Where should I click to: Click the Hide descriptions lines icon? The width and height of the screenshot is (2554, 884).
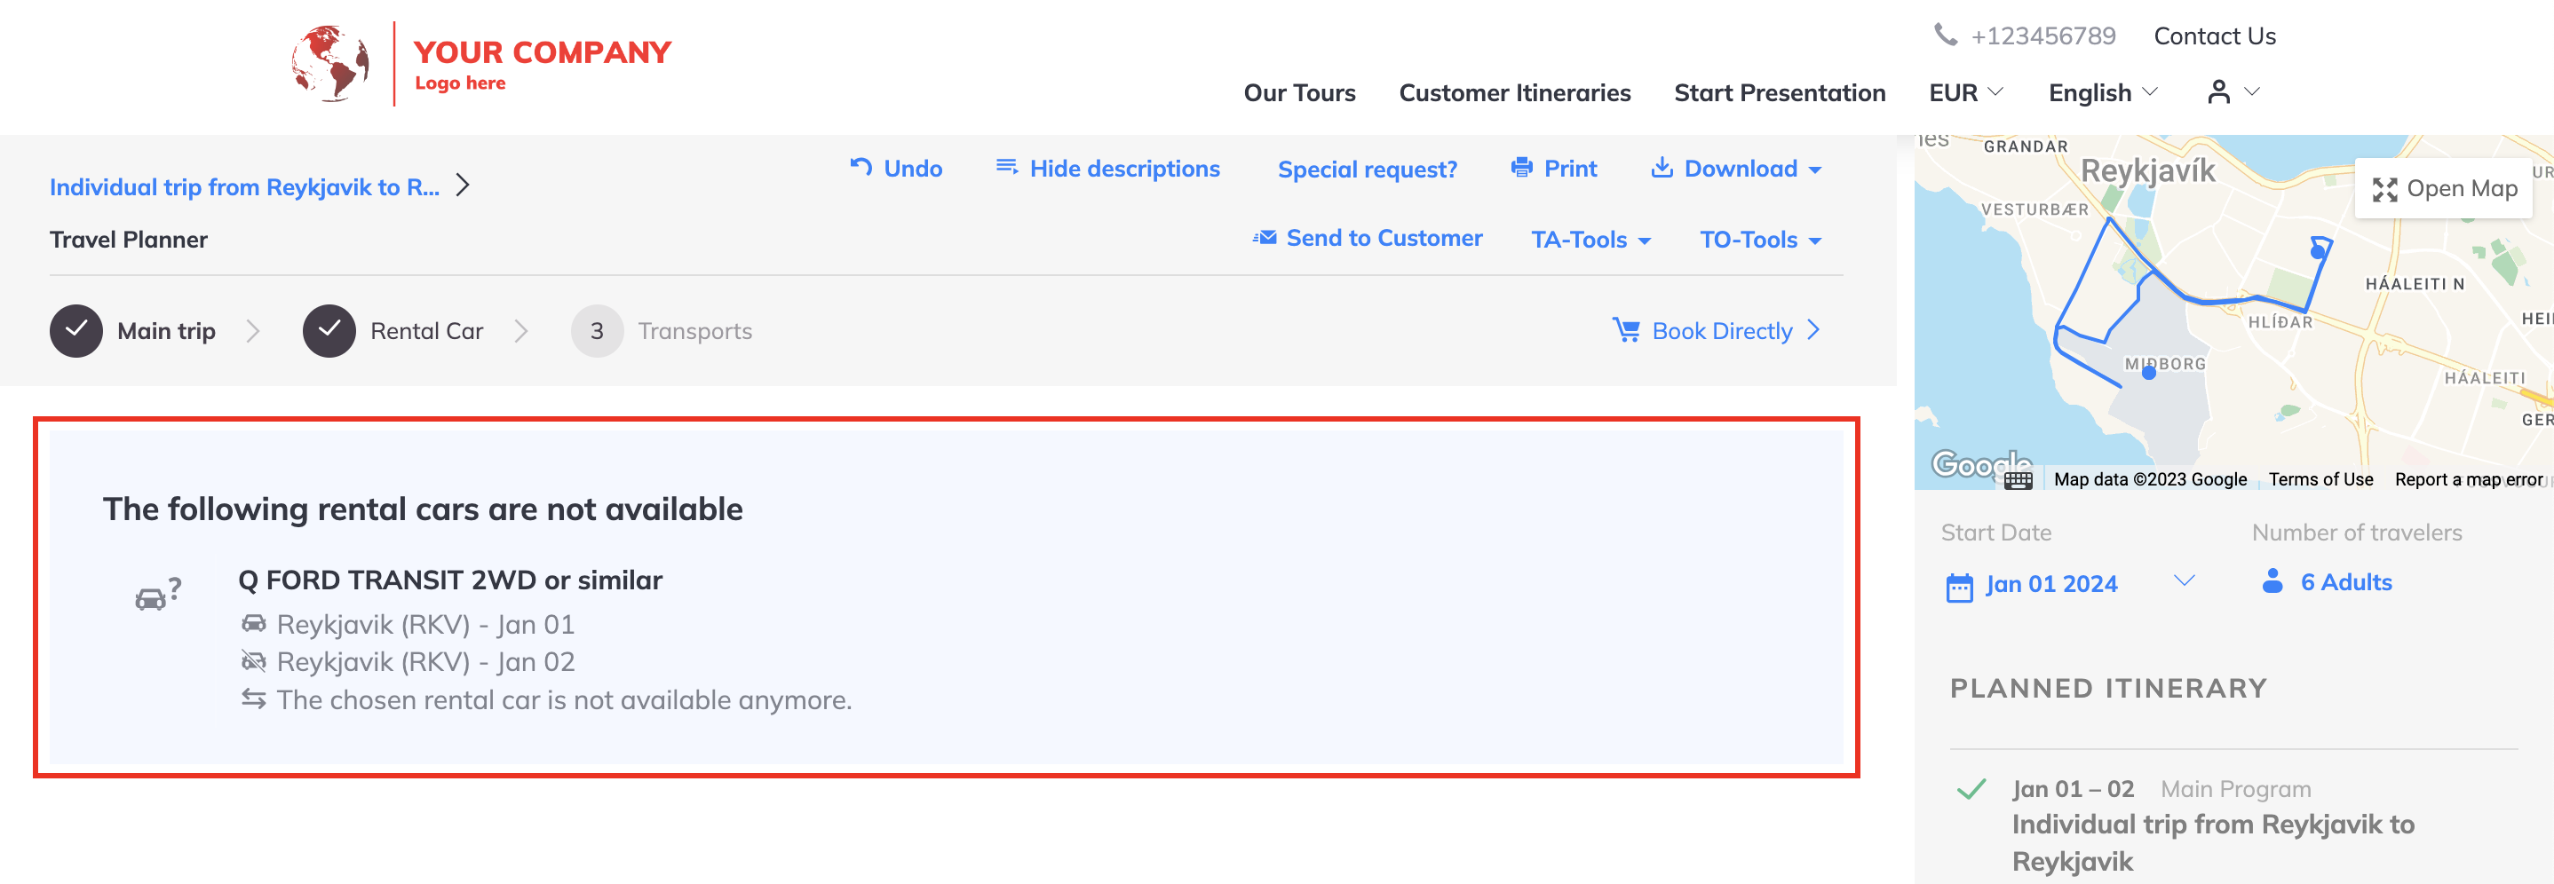tap(1006, 168)
